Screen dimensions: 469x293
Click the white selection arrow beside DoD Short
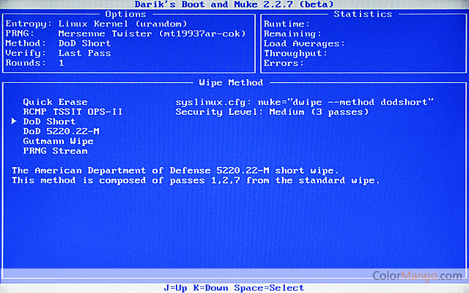click(x=14, y=121)
